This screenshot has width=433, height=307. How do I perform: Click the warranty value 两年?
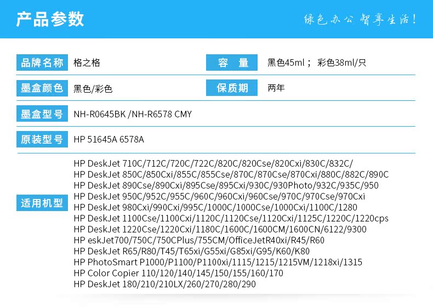point(276,88)
